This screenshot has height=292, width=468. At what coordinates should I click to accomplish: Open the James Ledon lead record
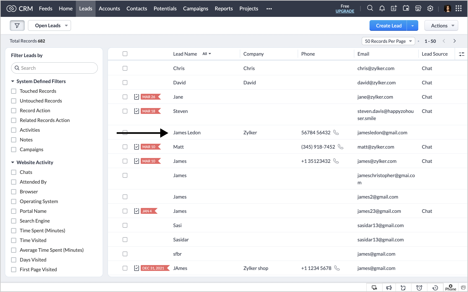[x=187, y=132]
